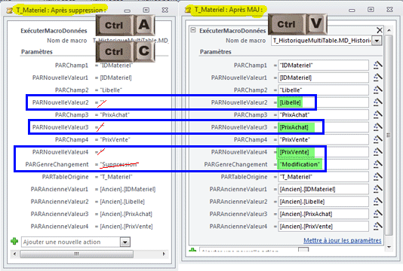Open the Ajouter une nouvelle action dropdown arrow
Viewport: 403px width, 271px height.
click(x=125, y=242)
